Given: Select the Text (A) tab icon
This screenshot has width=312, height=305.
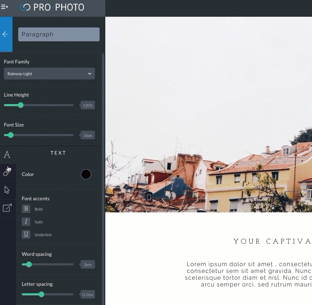Looking at the screenshot, I should pyautogui.click(x=7, y=155).
